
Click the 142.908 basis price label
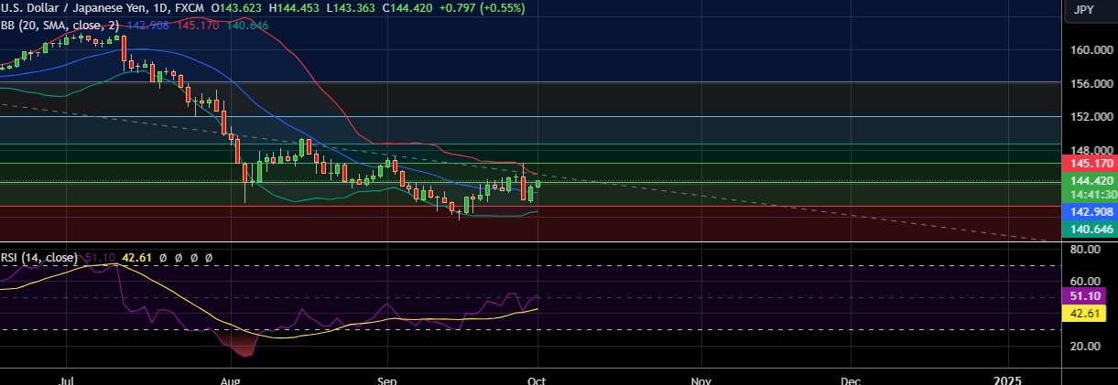[1089, 211]
